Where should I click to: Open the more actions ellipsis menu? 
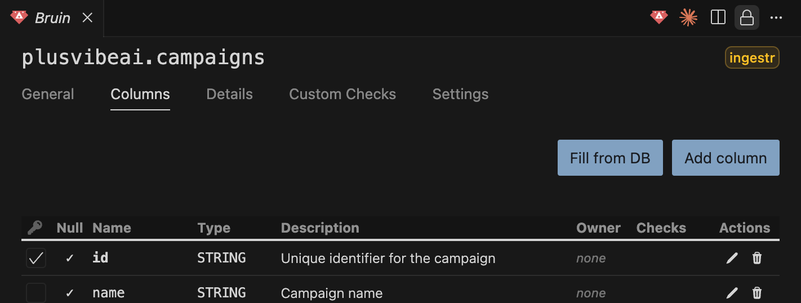pos(776,18)
